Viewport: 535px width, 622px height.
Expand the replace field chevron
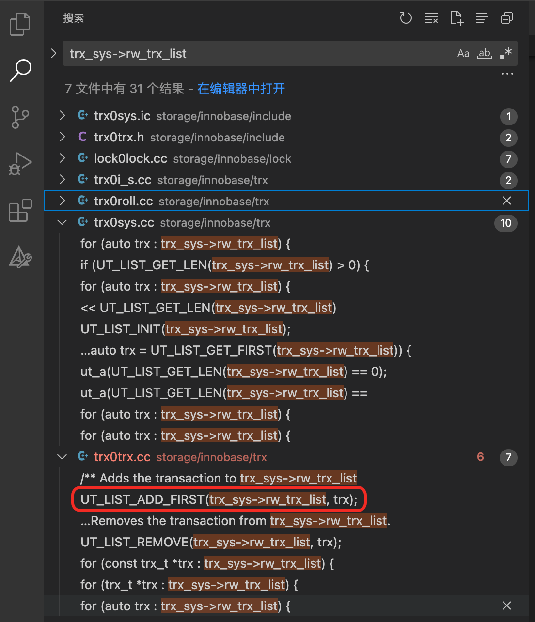54,53
